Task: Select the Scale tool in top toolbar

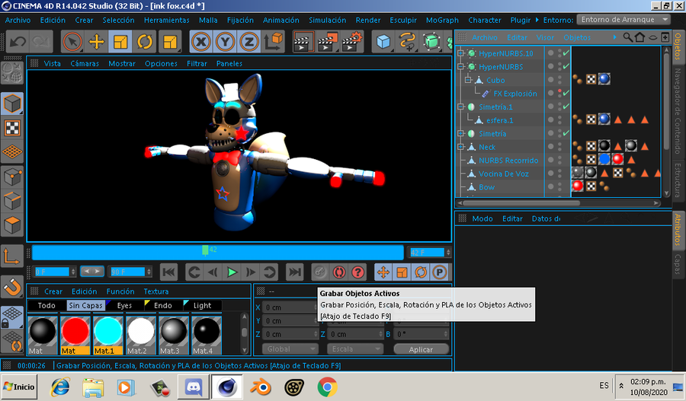Action: coord(120,42)
